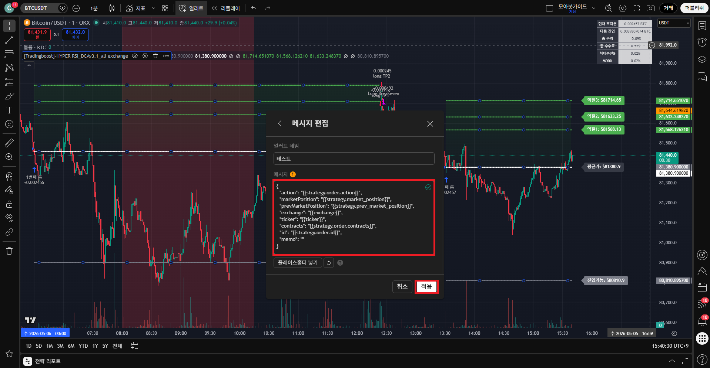The width and height of the screenshot is (710, 368).
Task: Open the emoji and icons tool
Action: (x=9, y=124)
